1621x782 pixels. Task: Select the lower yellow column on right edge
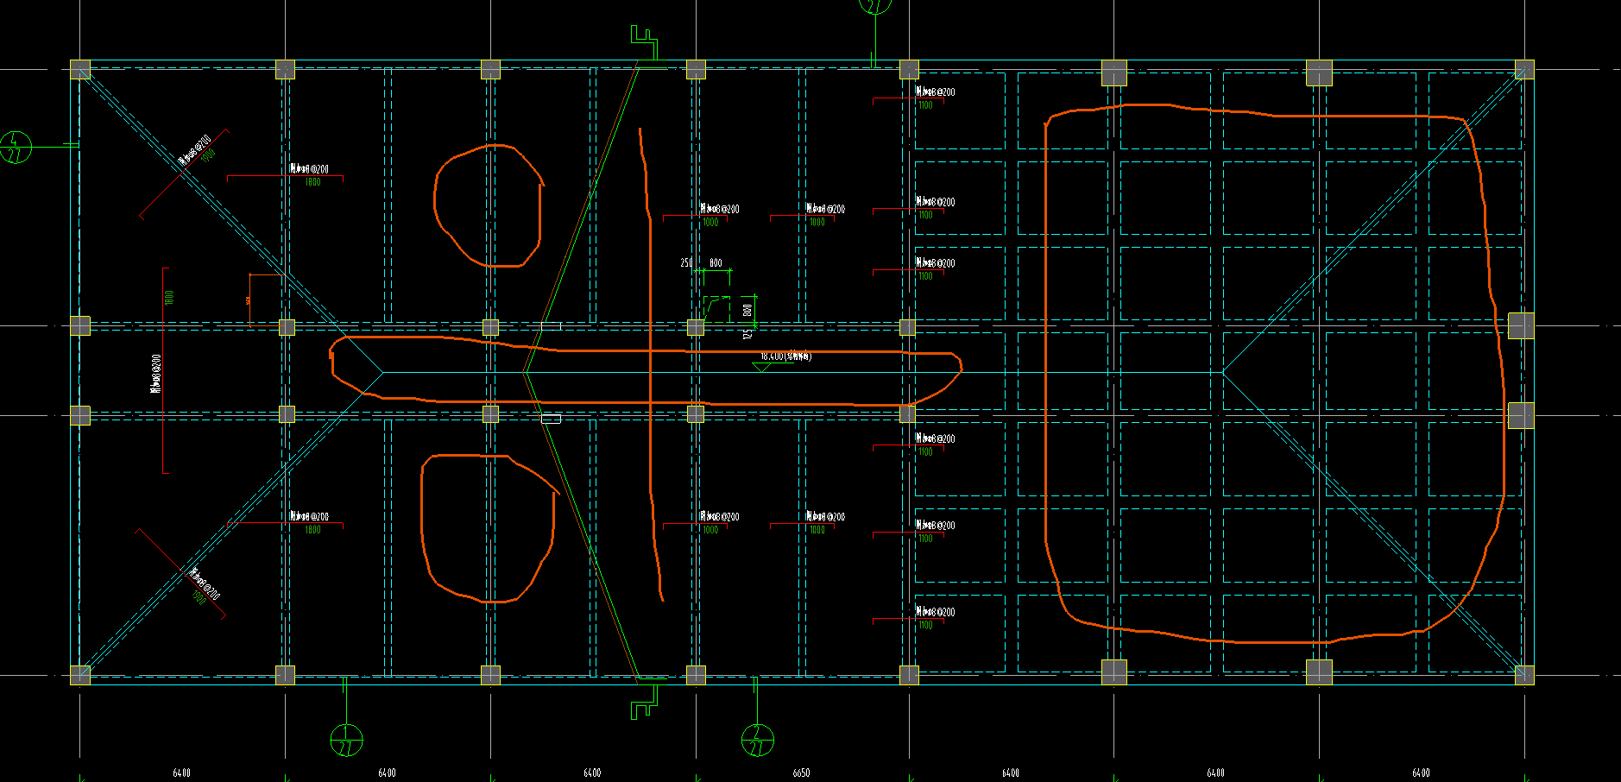1521,415
